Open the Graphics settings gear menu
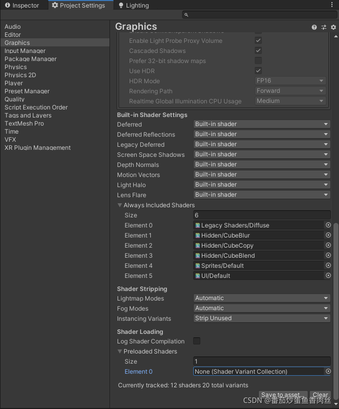The width and height of the screenshot is (339, 409). (x=333, y=27)
